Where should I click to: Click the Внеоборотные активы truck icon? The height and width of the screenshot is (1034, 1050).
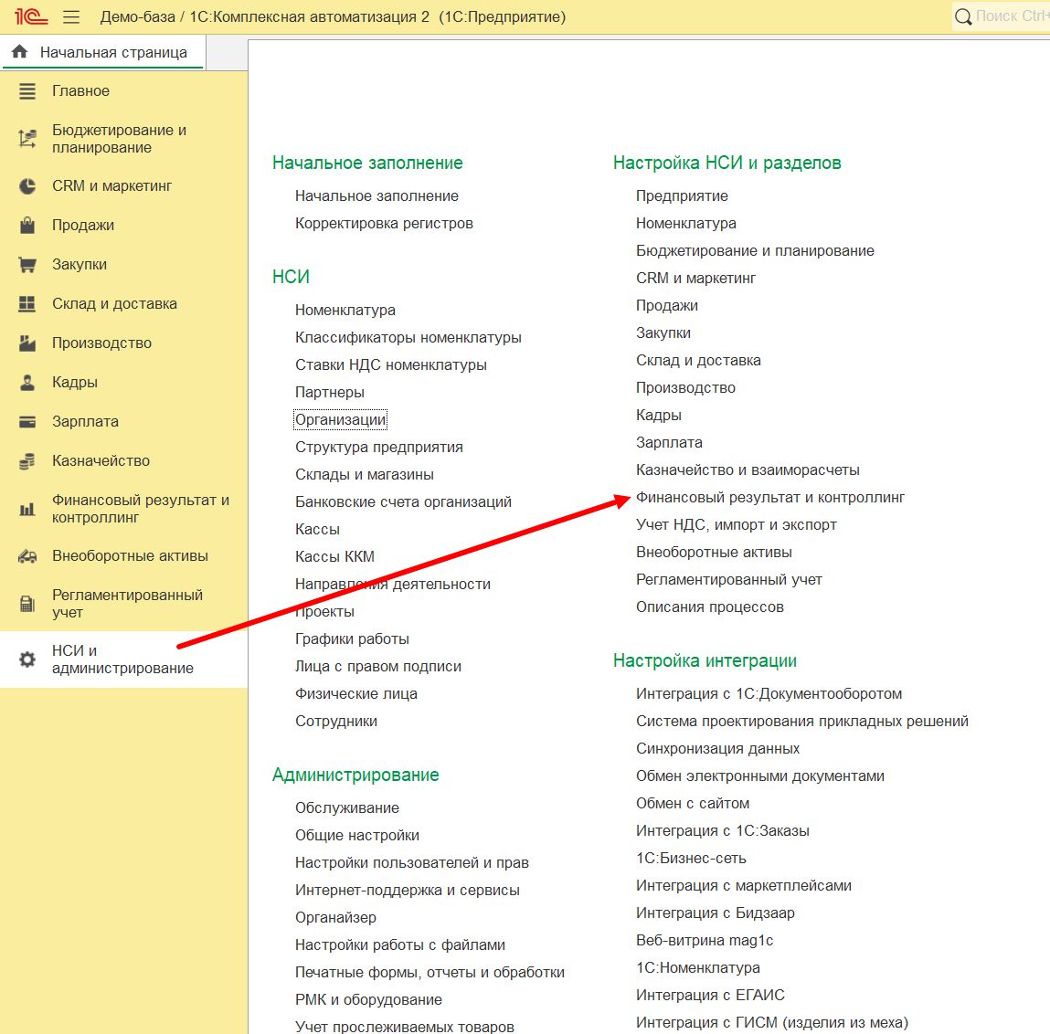click(27, 556)
